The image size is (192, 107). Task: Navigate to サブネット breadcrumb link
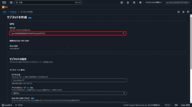click(14, 12)
